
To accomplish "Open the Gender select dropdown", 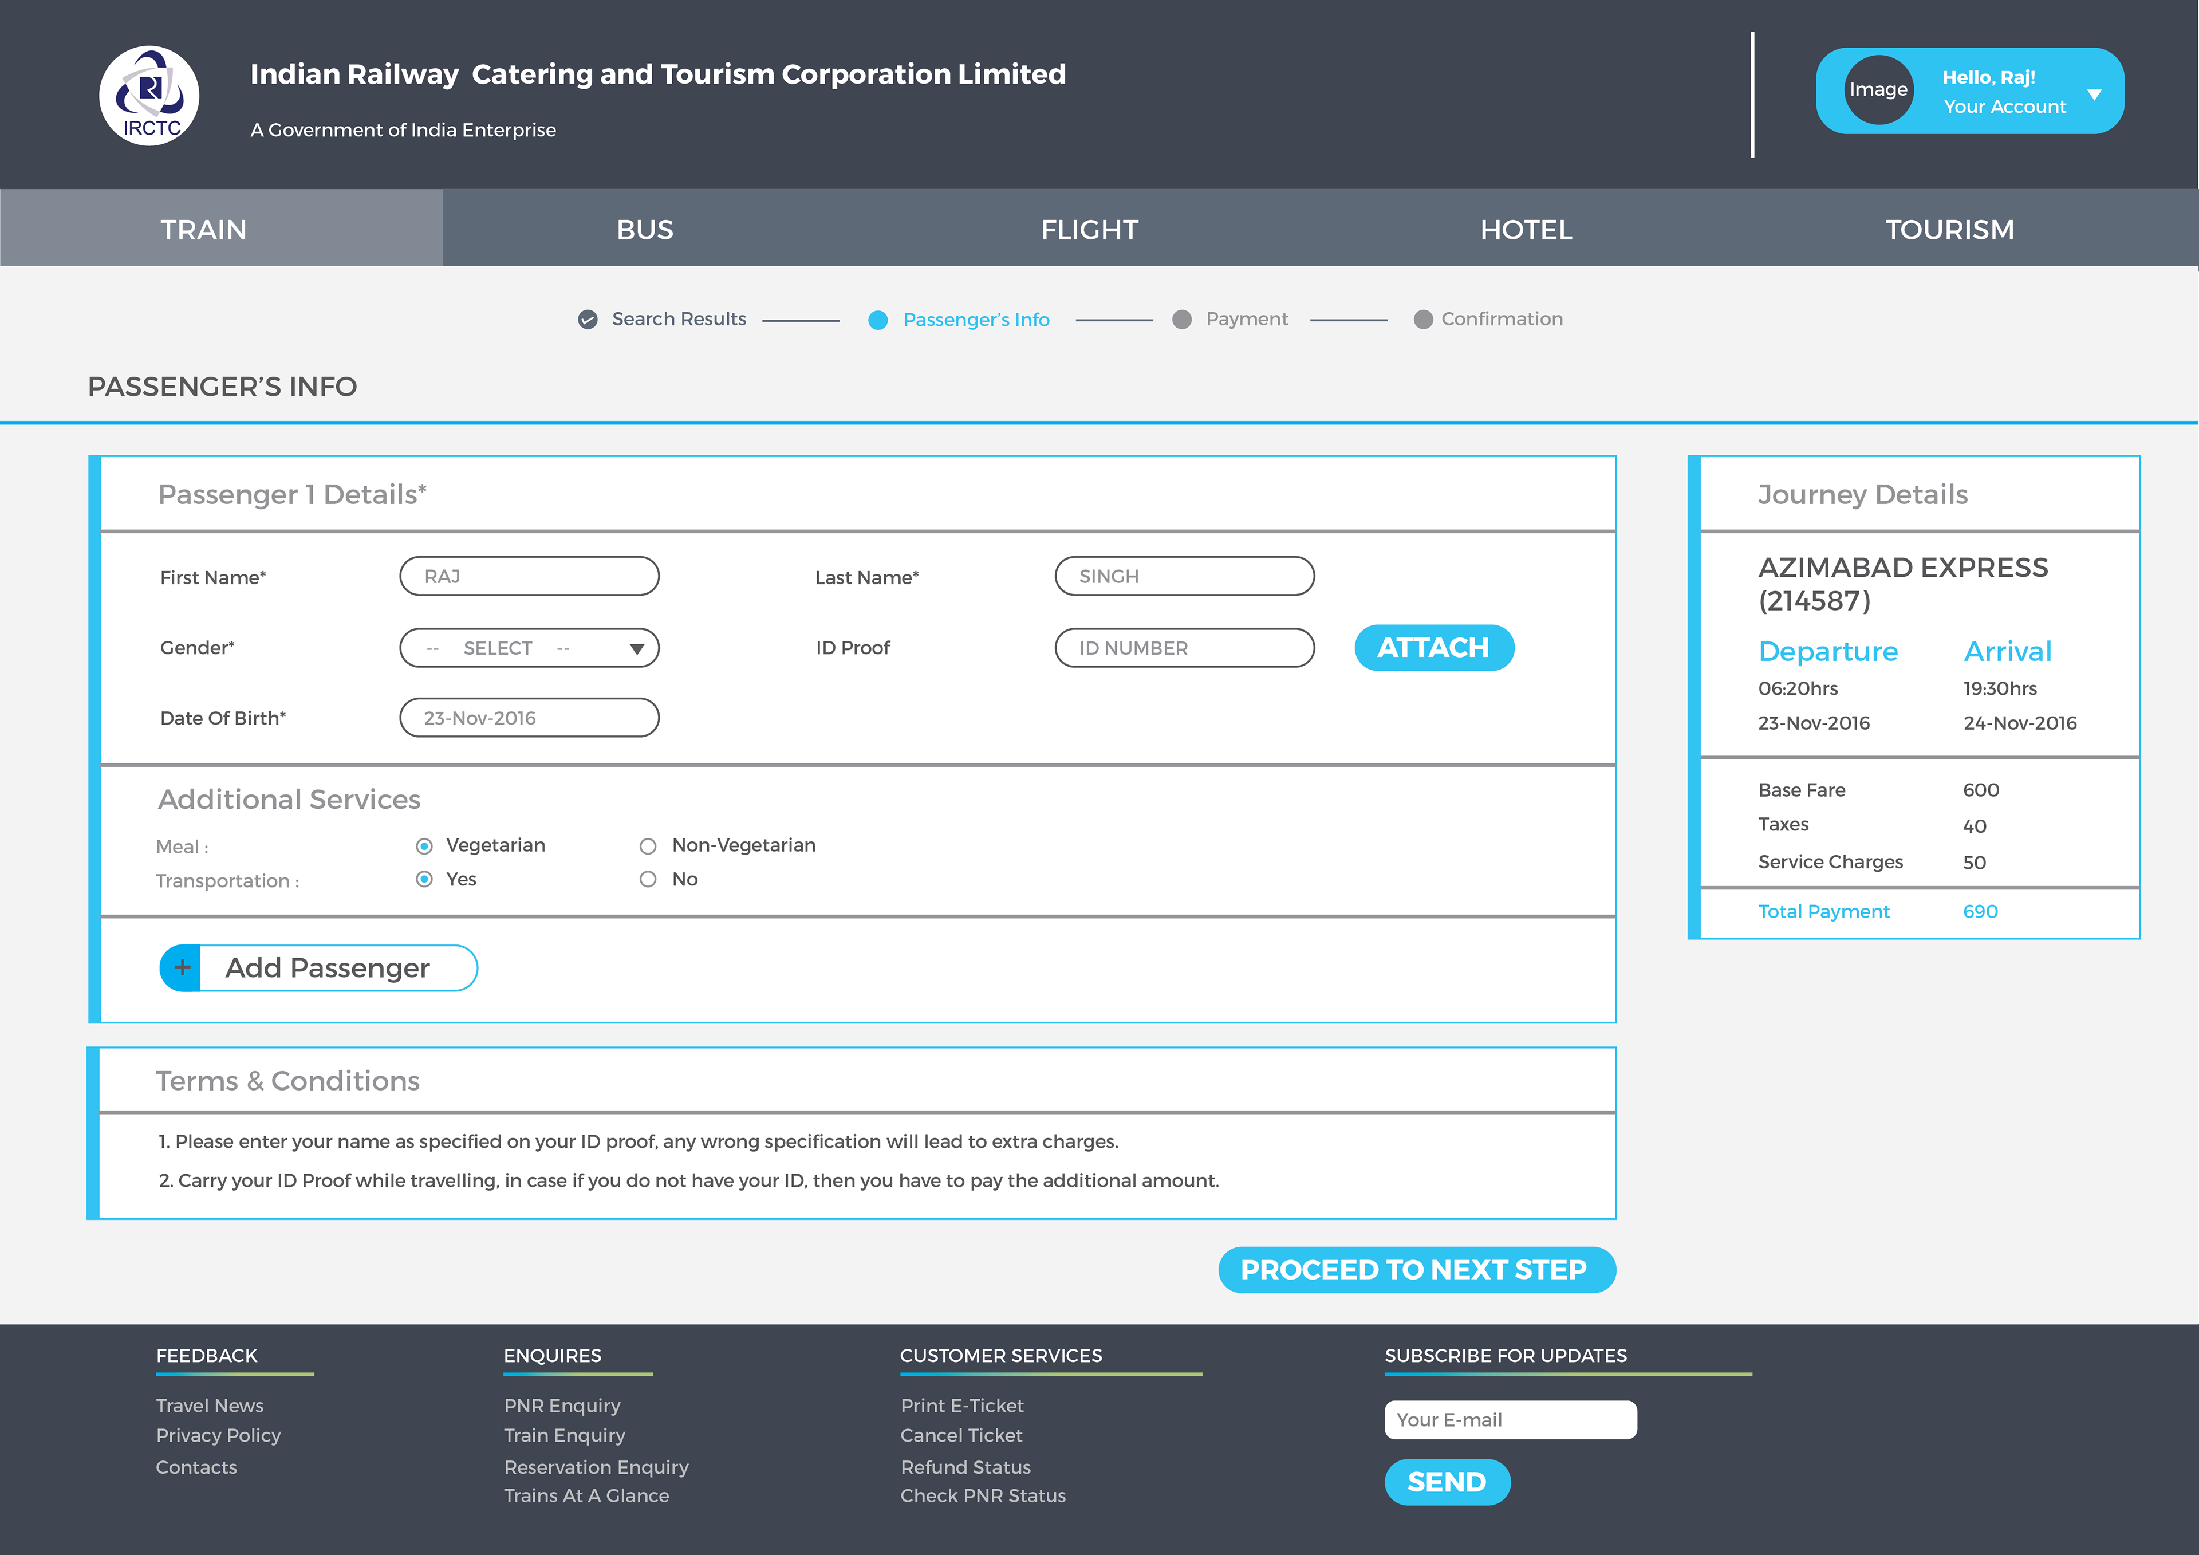I will click(x=530, y=648).
